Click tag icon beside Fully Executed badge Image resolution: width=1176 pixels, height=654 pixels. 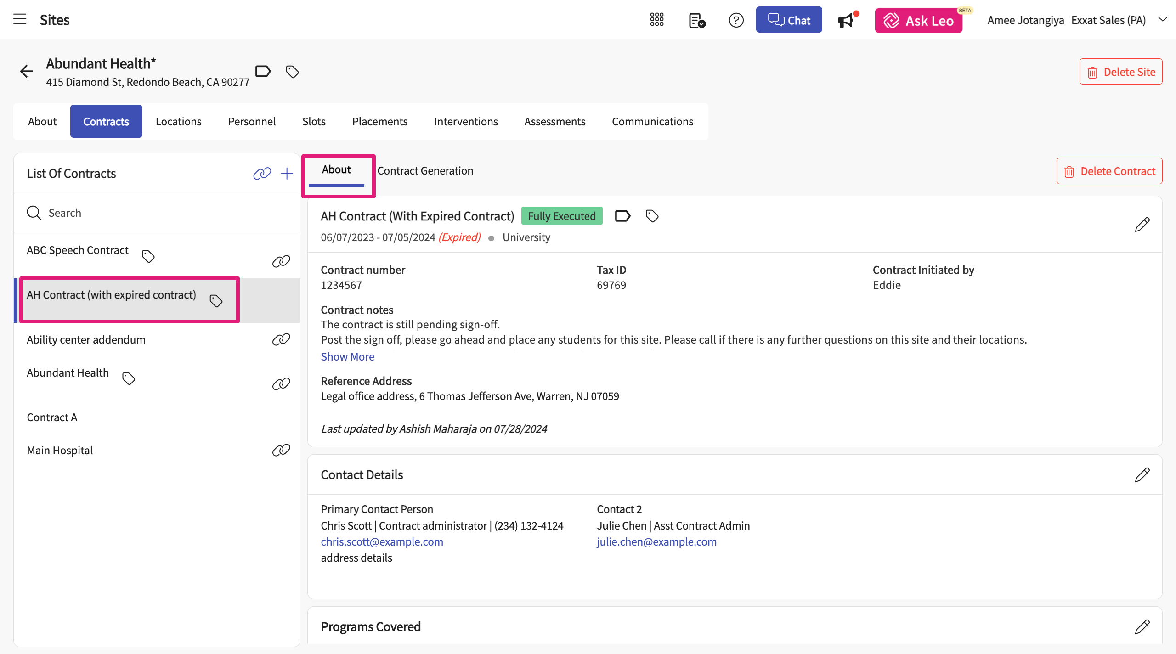[652, 216]
